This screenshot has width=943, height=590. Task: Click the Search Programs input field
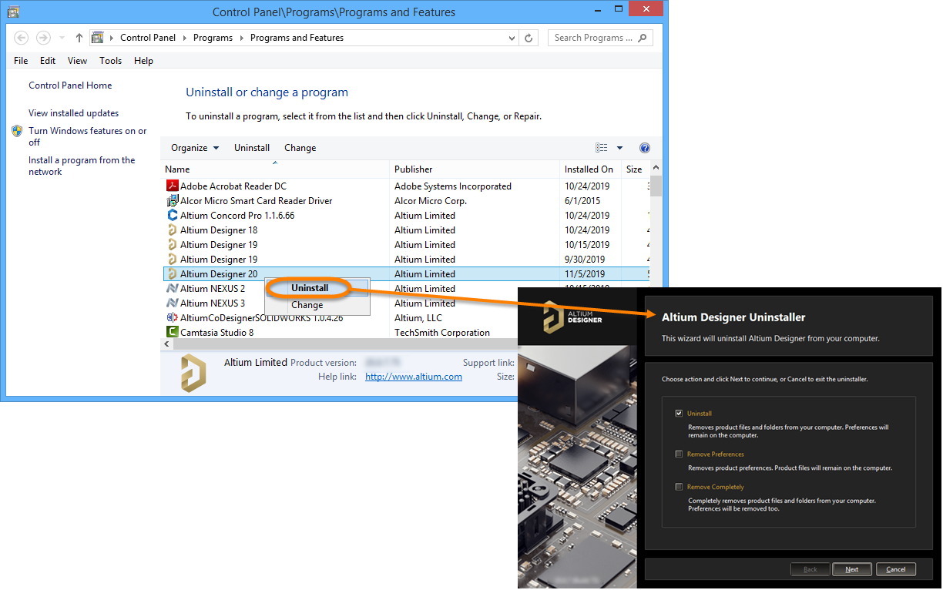(x=593, y=38)
